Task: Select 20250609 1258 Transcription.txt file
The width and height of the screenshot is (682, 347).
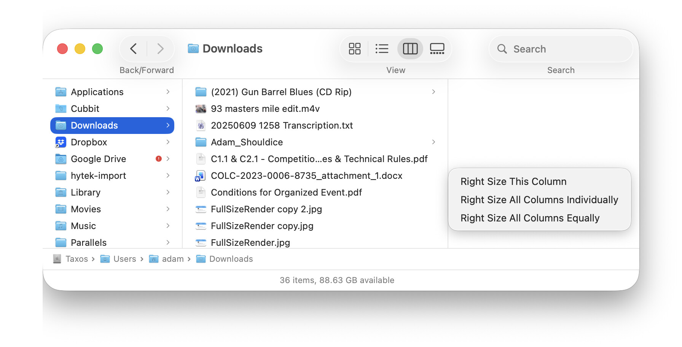Action: 282,126
